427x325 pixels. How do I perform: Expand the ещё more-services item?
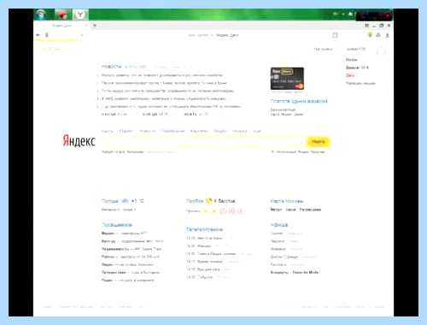coord(256,131)
